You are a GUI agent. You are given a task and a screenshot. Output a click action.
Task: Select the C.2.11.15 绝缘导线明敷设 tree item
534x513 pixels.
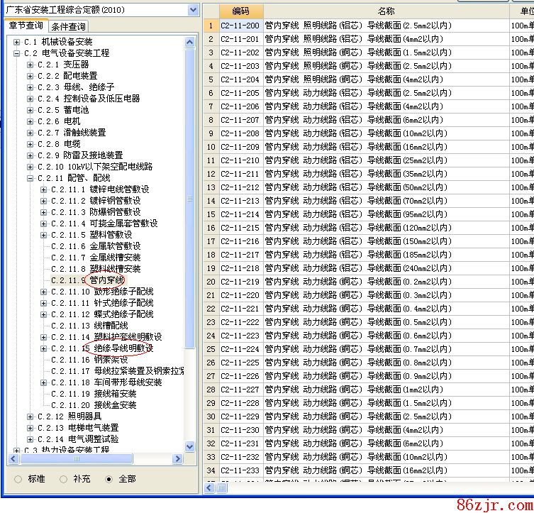coord(123,348)
